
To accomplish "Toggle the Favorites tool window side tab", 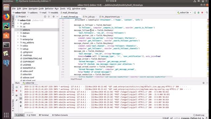I will [13, 105].
